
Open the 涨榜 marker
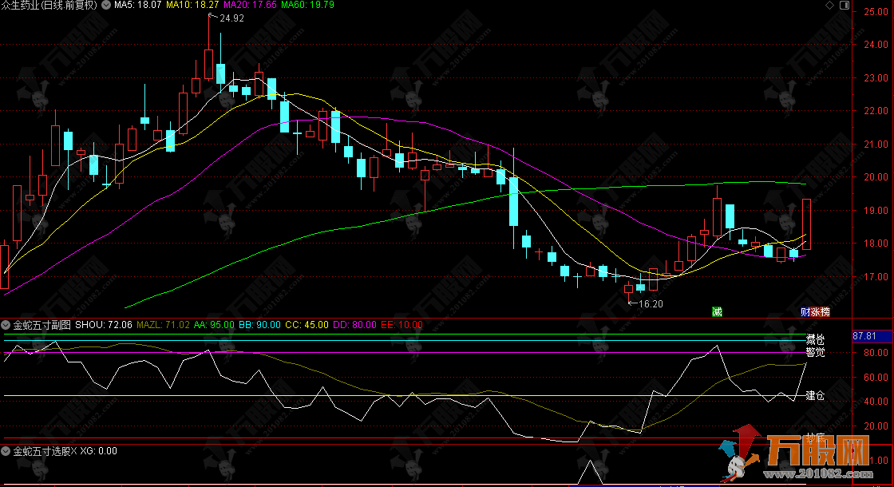820,311
